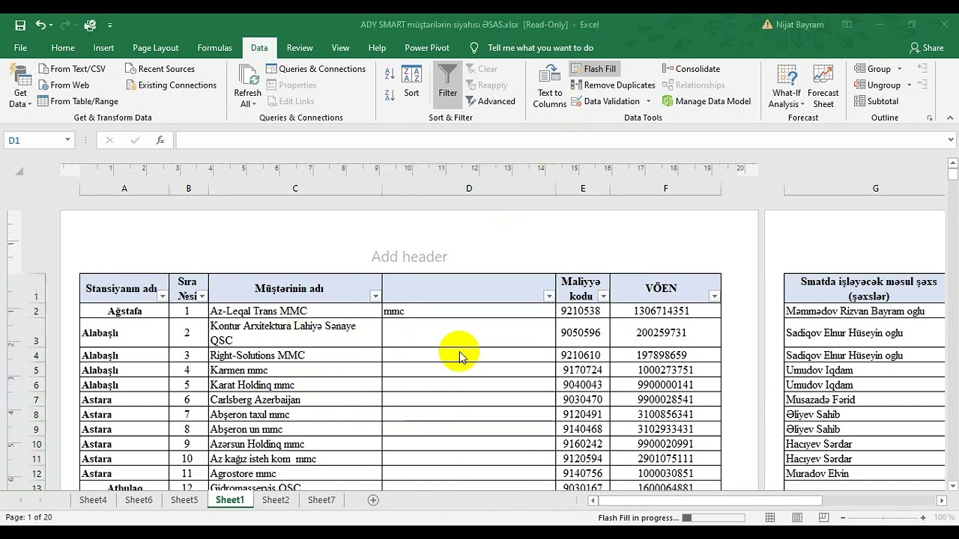This screenshot has height=539, width=959.
Task: Open Queries & Connections pane
Action: 315,69
